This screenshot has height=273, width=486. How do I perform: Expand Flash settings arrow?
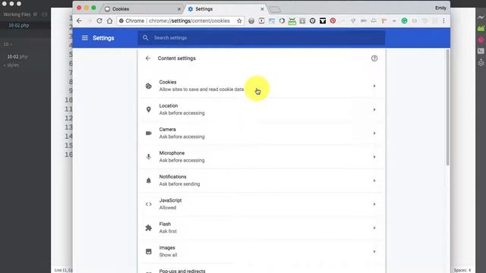pyautogui.click(x=374, y=227)
